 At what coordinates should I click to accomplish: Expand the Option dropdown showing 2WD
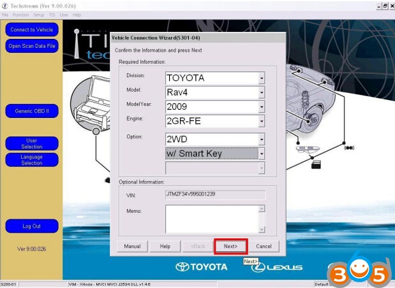click(x=262, y=140)
